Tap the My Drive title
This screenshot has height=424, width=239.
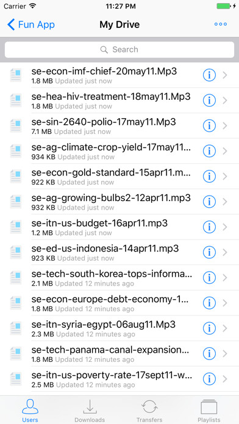click(120, 24)
